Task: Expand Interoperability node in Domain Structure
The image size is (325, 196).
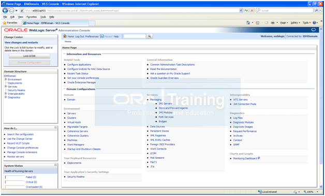Action: click(x=6, y=93)
